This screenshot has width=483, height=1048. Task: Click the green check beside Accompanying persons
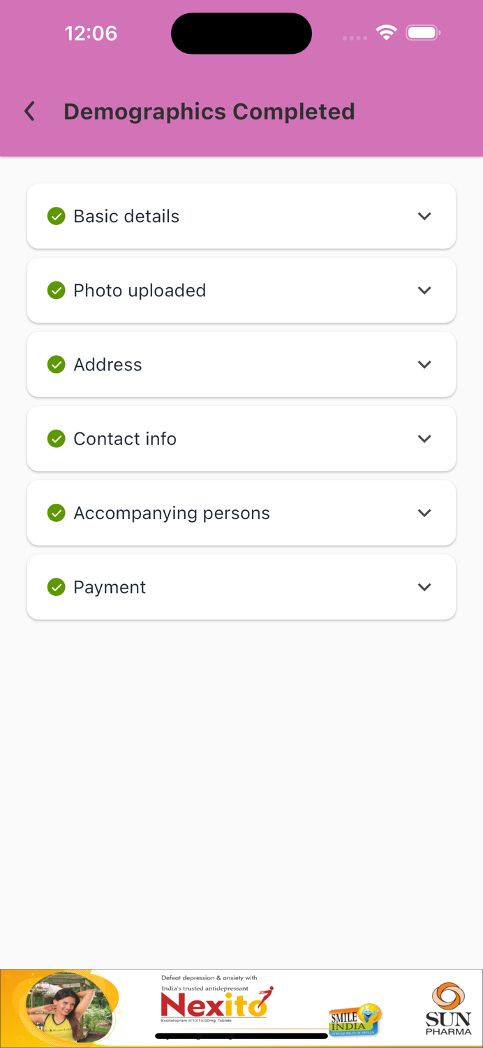56,513
